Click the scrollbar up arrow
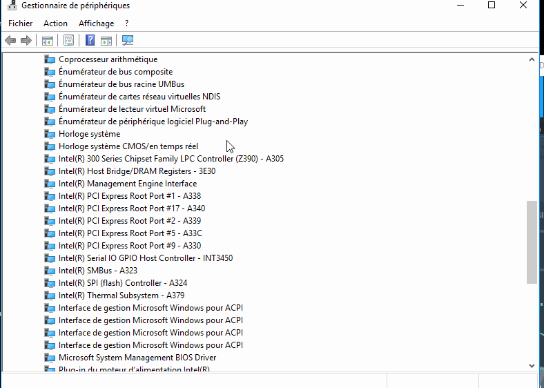This screenshot has height=388, width=544. point(532,59)
